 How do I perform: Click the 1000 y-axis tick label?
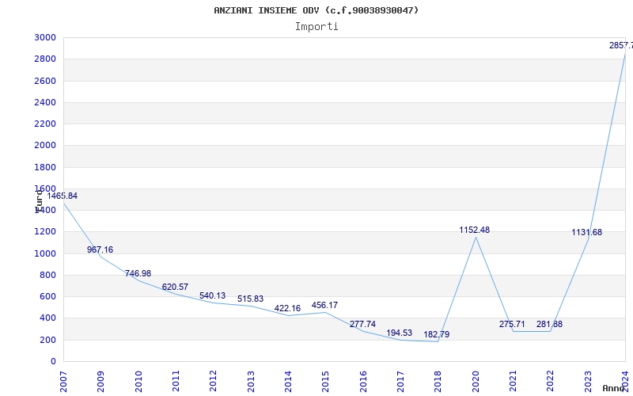(x=45, y=253)
